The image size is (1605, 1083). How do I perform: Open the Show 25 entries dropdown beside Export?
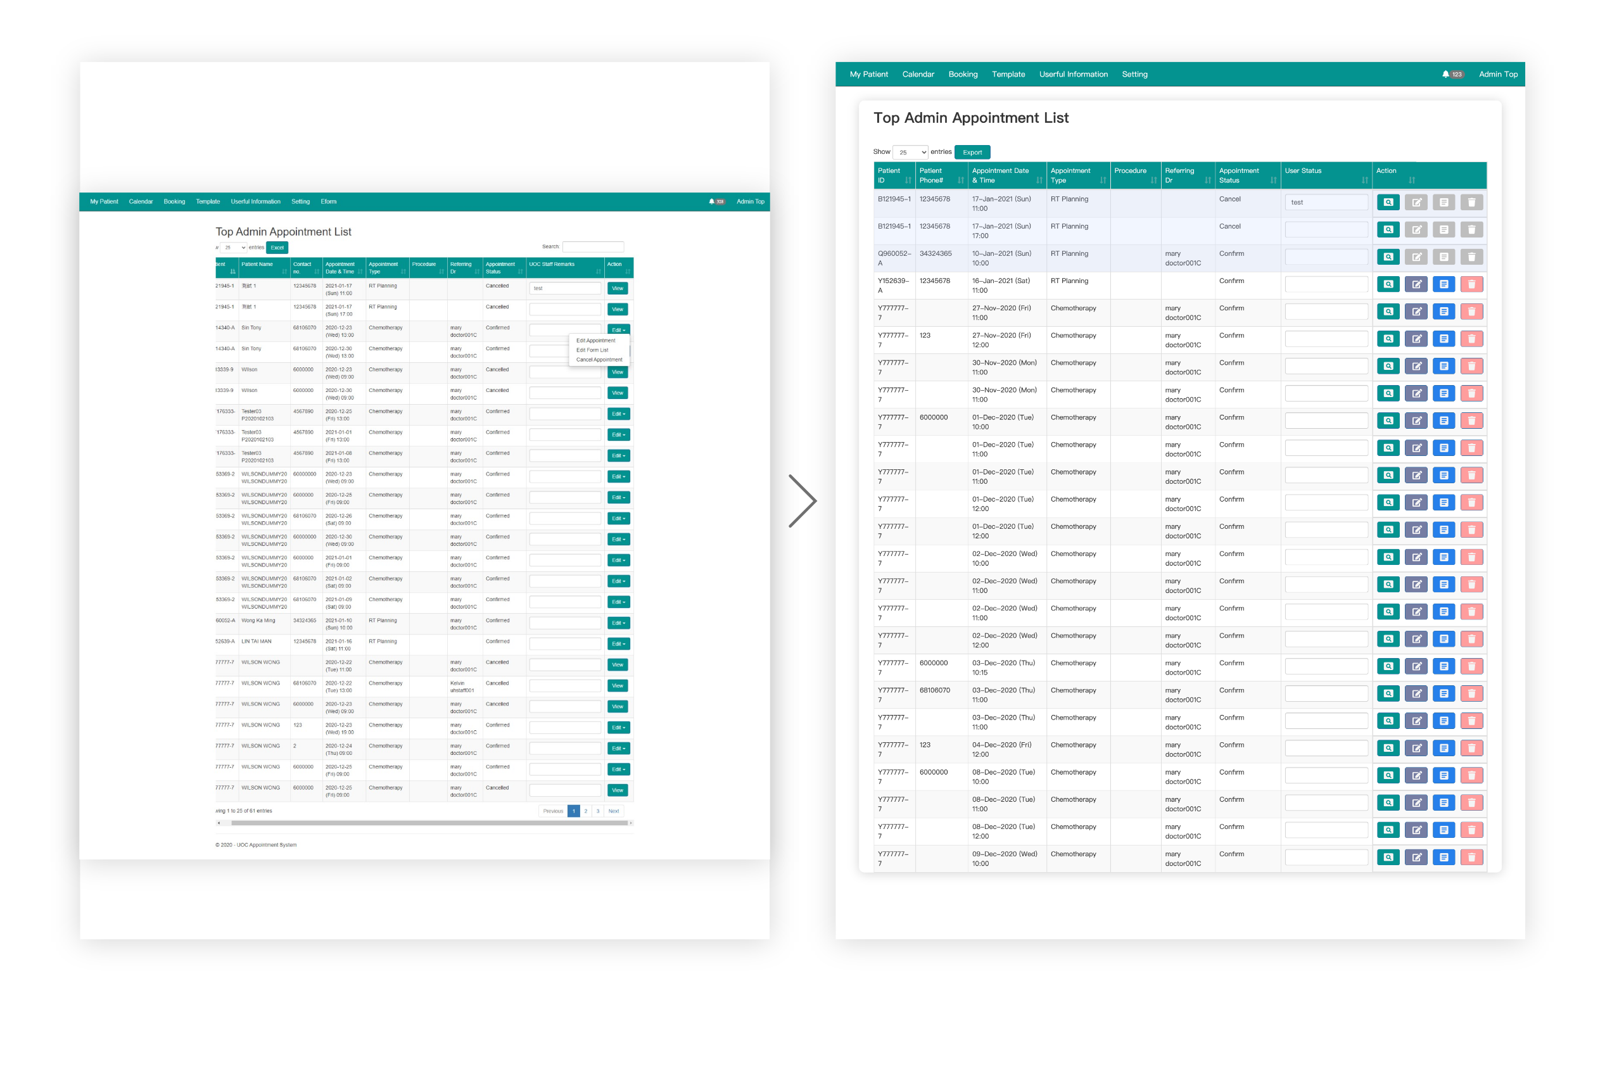tap(910, 152)
